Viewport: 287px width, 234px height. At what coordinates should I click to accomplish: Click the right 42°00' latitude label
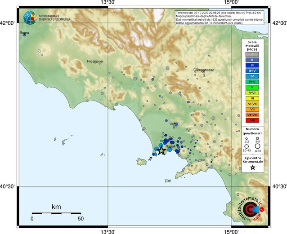(280, 23)
